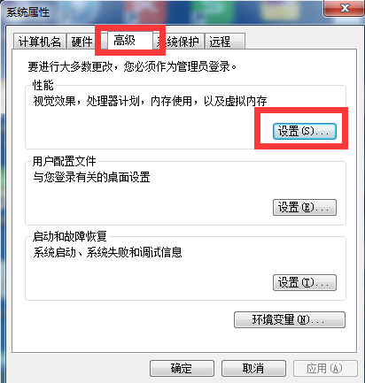Click the 视觉效果 performance description text

[x=150, y=101]
